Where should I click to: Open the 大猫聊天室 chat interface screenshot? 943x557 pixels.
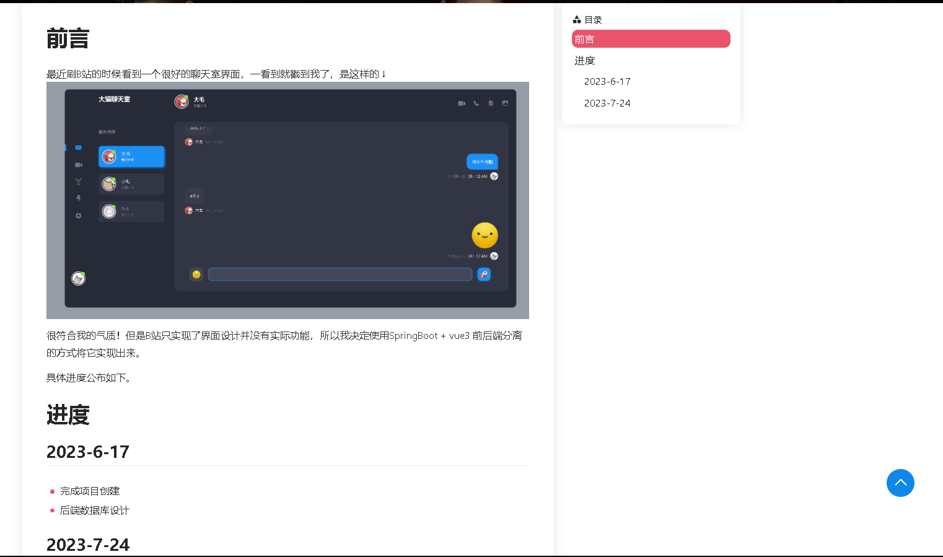[x=287, y=200]
